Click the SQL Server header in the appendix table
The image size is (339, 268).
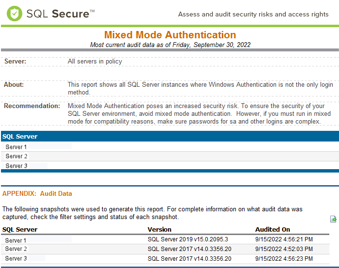[20, 230]
